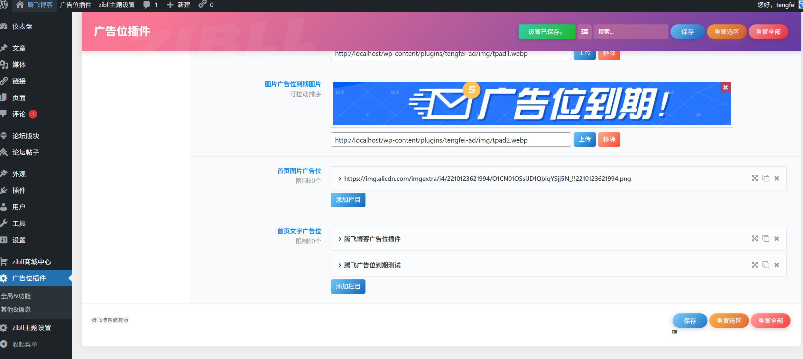The height and width of the screenshot is (359, 803).
Task: Open fullscreen editor for the alicdn image row
Action: click(x=754, y=179)
